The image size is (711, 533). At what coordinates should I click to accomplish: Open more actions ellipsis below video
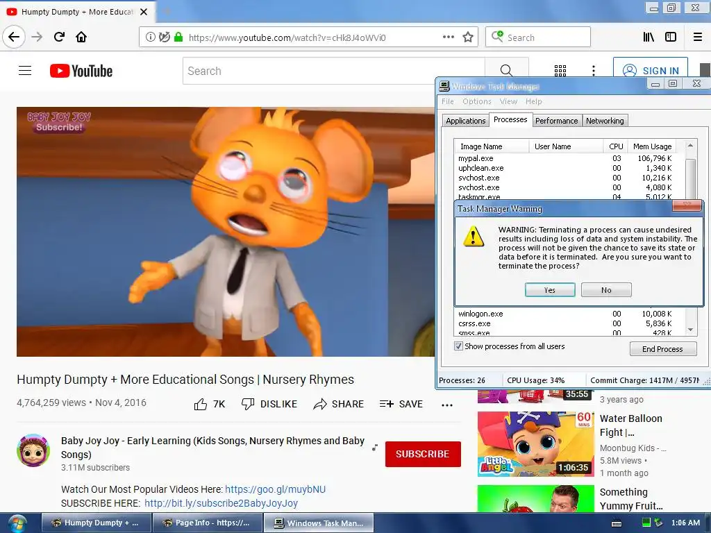pyautogui.click(x=447, y=405)
